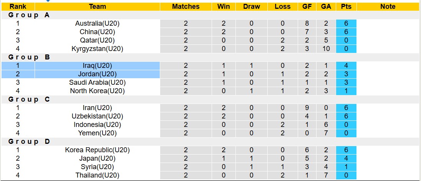Image resolution: width=421 pixels, height=181 pixels.
Task: Open Saudi Arabia(U20) team page
Action: click(97, 82)
